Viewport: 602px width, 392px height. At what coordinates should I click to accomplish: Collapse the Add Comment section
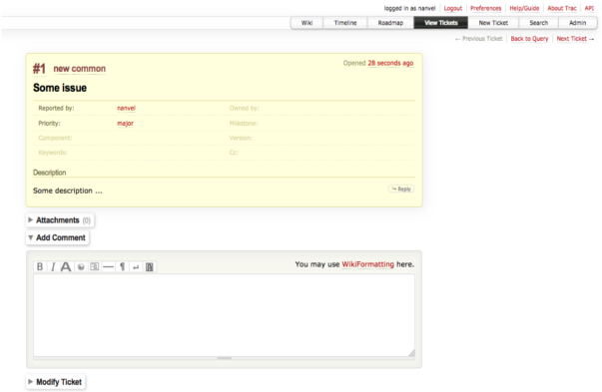pos(57,237)
